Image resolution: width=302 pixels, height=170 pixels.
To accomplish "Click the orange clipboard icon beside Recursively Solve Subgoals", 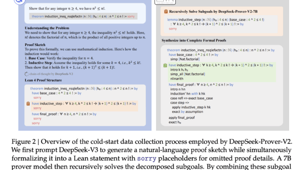I will 166,12.
